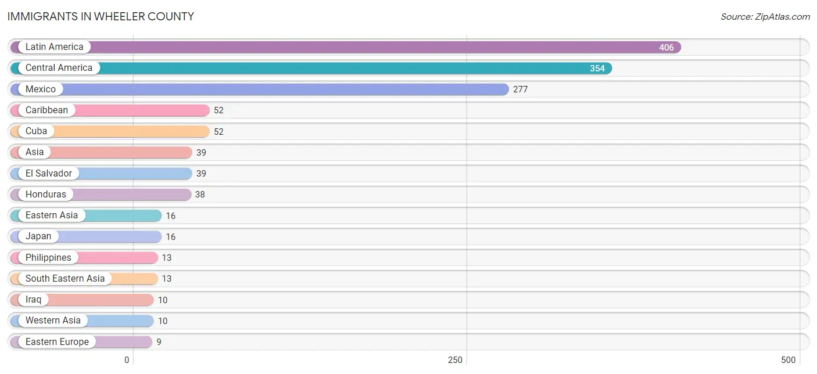Image resolution: width=817 pixels, height=374 pixels.
Task: Click the South Eastern Asia label
Action: pos(65,278)
